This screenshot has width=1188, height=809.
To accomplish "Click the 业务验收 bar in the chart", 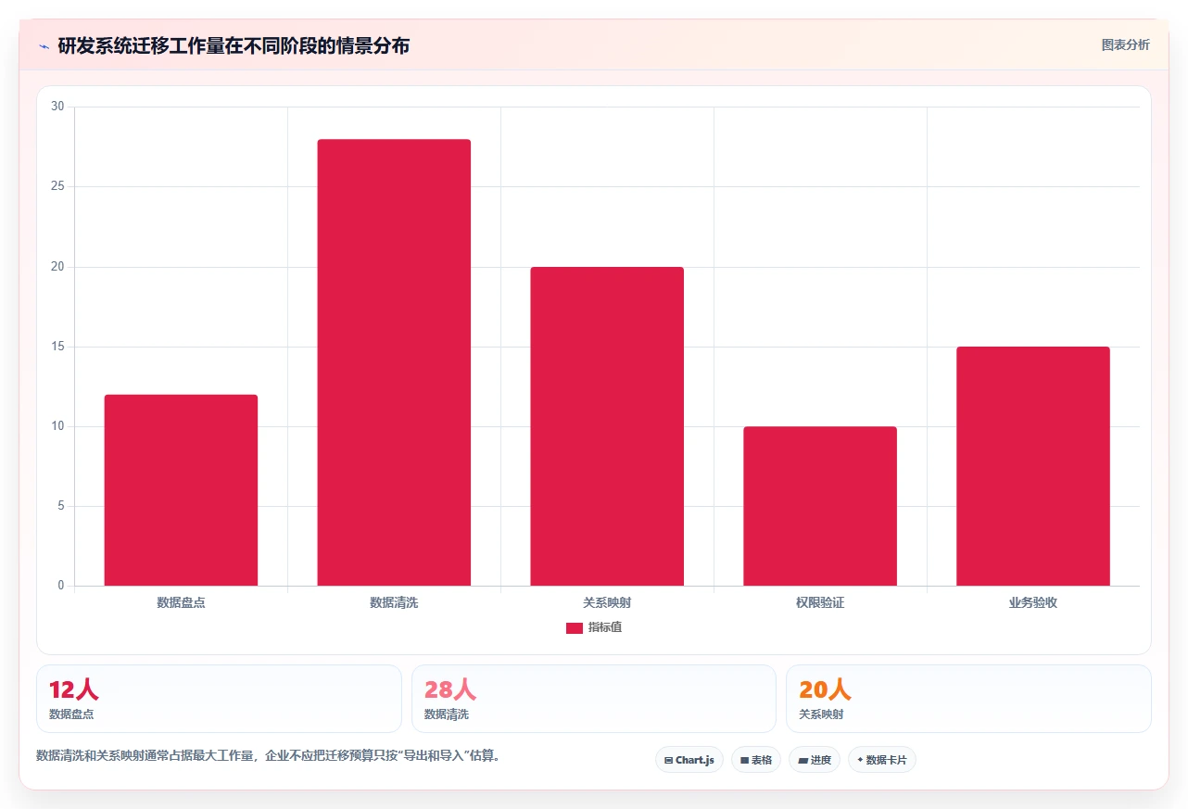I will [1033, 466].
